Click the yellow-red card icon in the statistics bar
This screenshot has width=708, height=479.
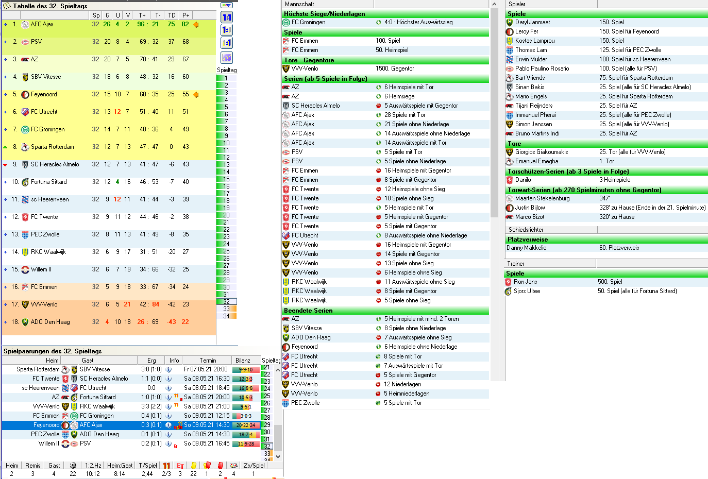click(207, 465)
